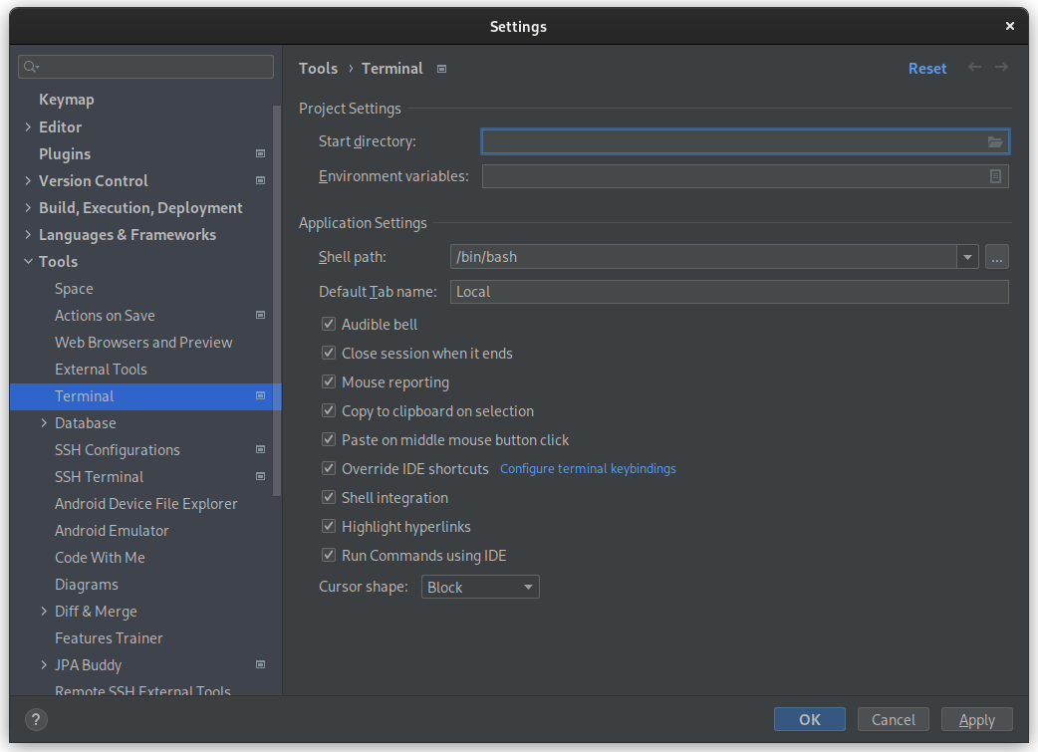Image resolution: width=1038 pixels, height=752 pixels.
Task: Click project marker icon on Actions on Save row
Action: 260,315
